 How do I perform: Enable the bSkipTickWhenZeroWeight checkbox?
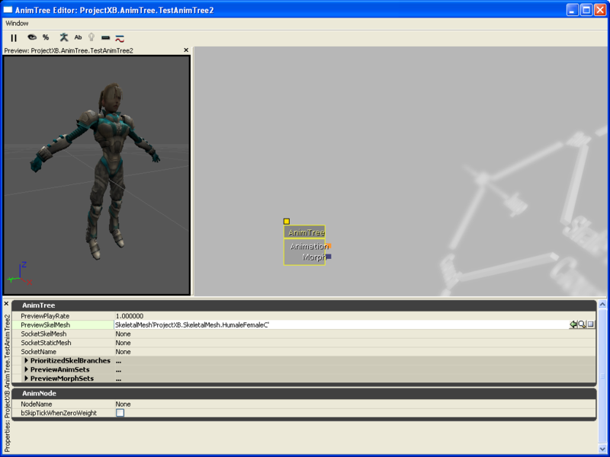119,412
